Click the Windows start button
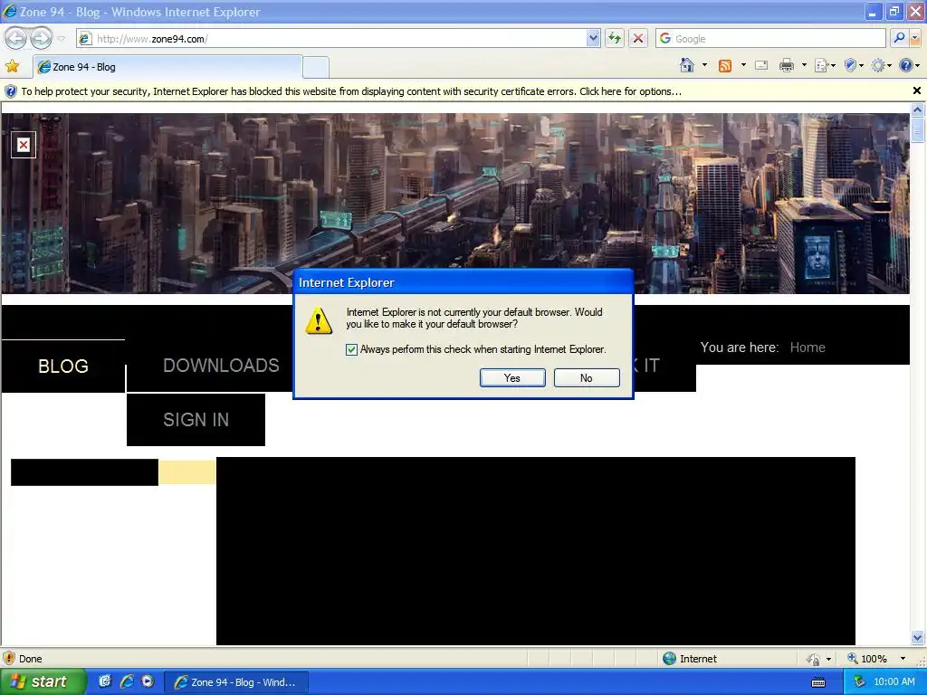The height and width of the screenshot is (695, 927). 43,681
